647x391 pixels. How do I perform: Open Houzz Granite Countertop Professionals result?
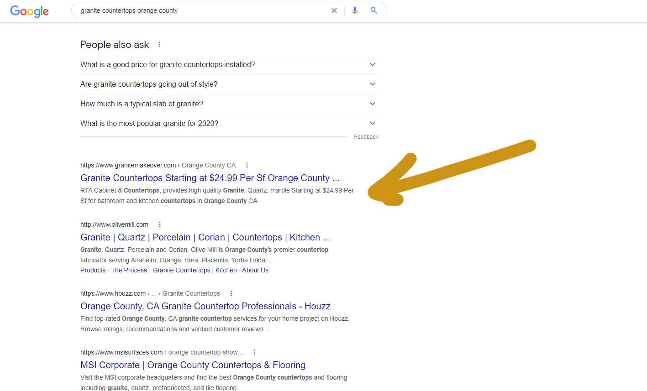tap(205, 306)
